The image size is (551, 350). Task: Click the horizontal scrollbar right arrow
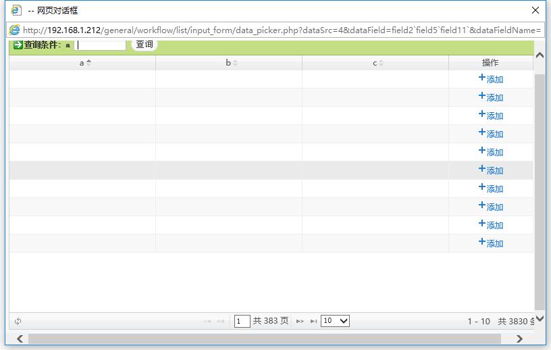point(519,339)
